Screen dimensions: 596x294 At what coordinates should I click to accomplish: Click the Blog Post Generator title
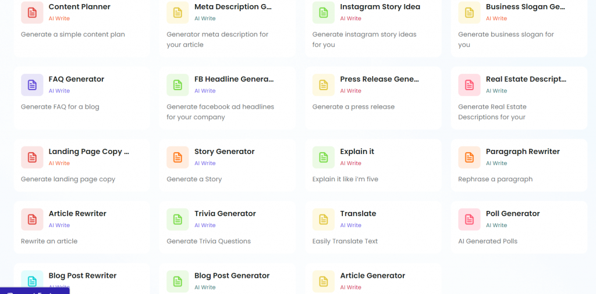tap(232, 276)
